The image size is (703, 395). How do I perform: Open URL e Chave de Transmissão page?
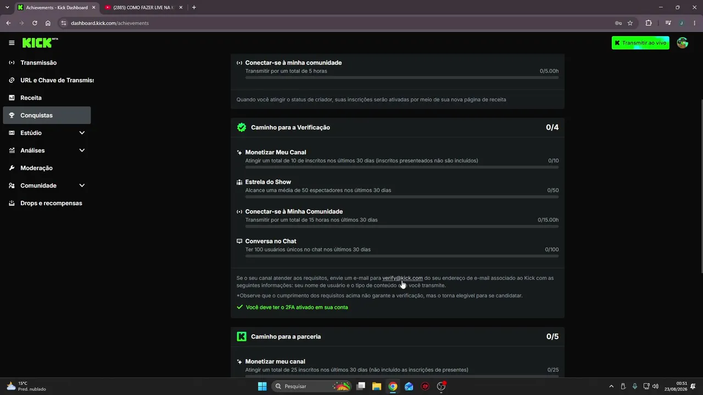coord(47,80)
